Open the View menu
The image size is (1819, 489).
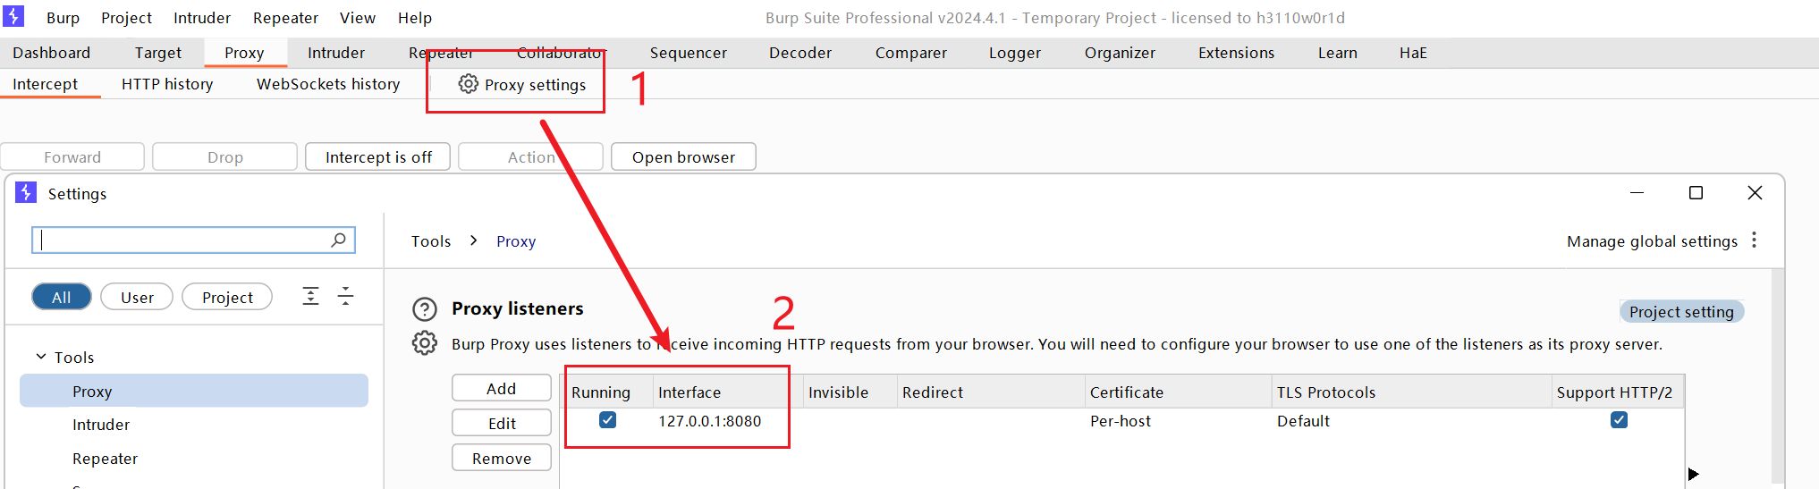358,18
